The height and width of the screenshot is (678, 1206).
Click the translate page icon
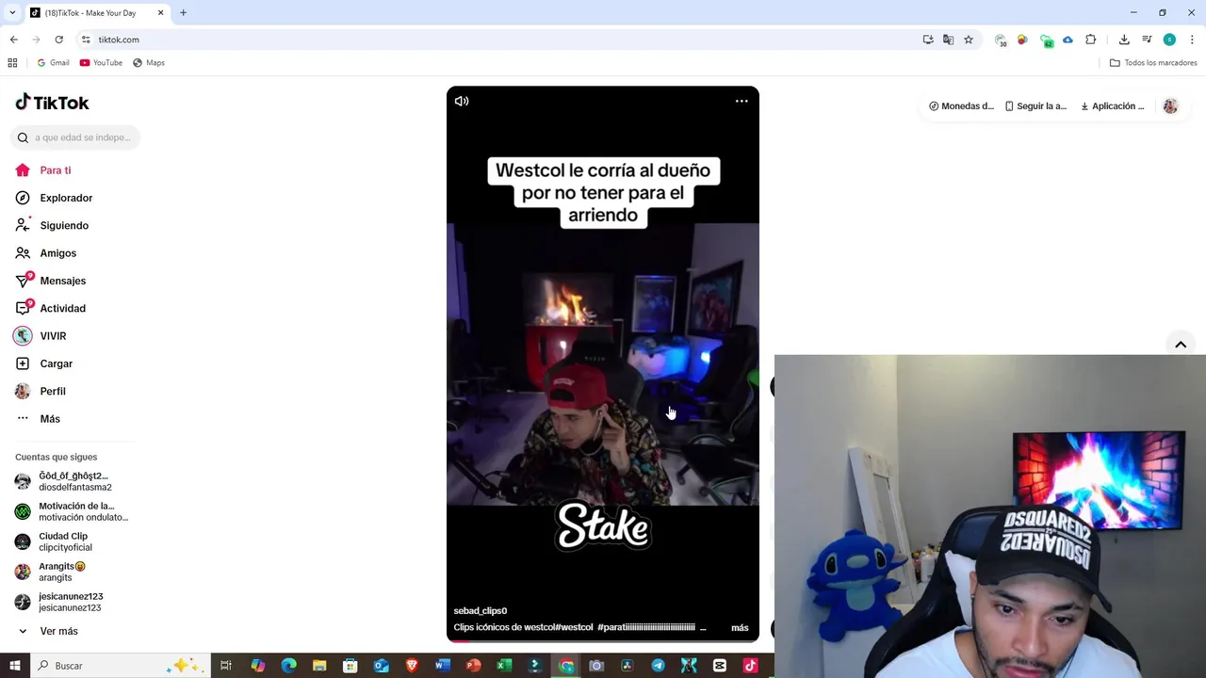tap(948, 40)
